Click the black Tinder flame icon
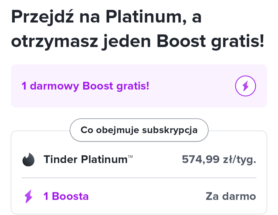The height and width of the screenshot is (215, 278). pos(28,160)
